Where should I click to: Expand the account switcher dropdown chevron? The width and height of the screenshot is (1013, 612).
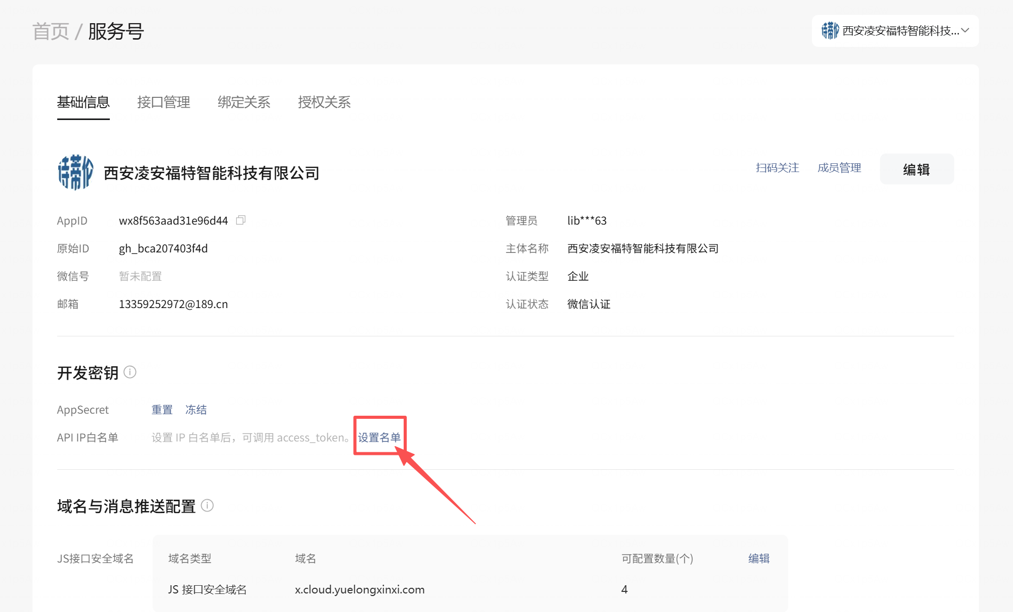tap(966, 30)
